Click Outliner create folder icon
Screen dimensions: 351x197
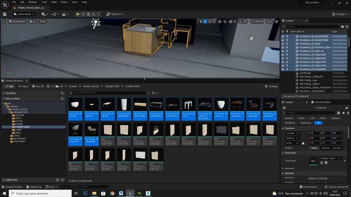click(342, 27)
